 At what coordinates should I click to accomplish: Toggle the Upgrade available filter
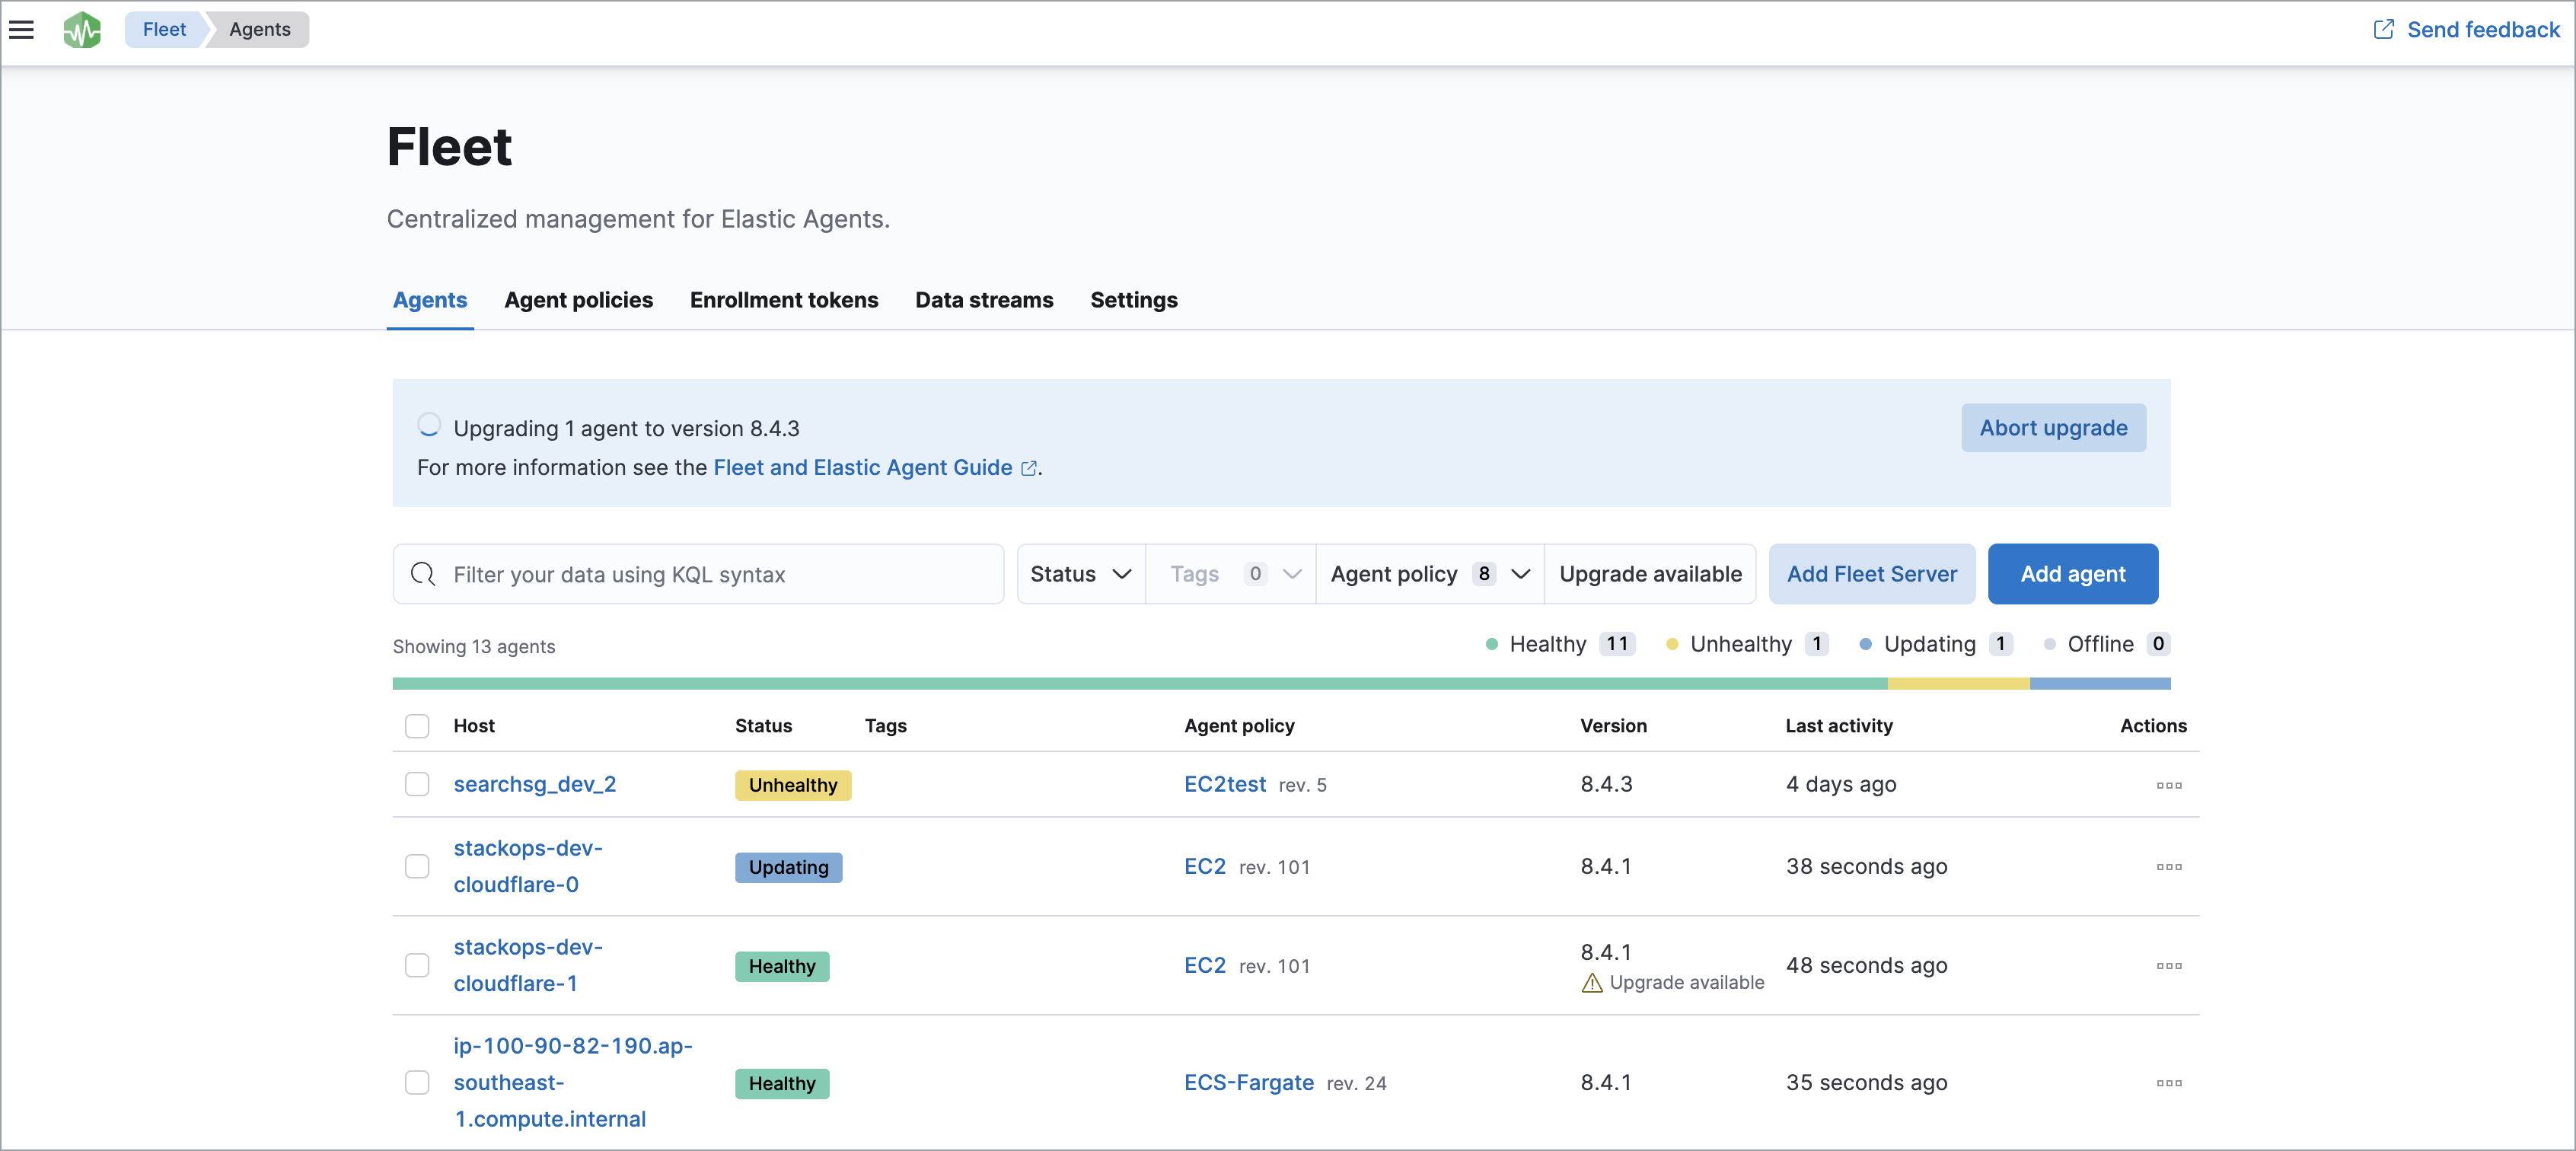tap(1650, 574)
